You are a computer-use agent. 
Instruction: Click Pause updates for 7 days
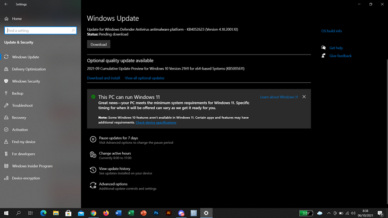(119, 138)
